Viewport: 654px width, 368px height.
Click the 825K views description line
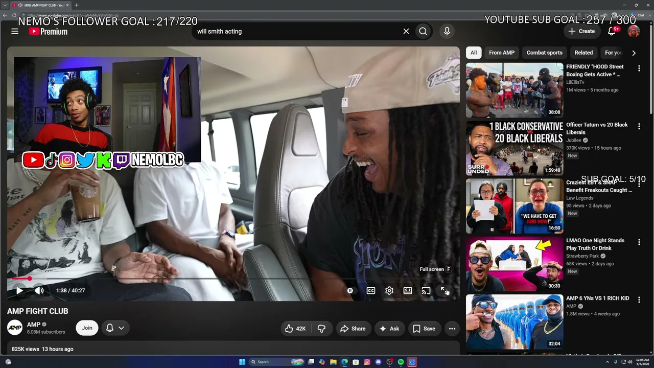[42, 349]
